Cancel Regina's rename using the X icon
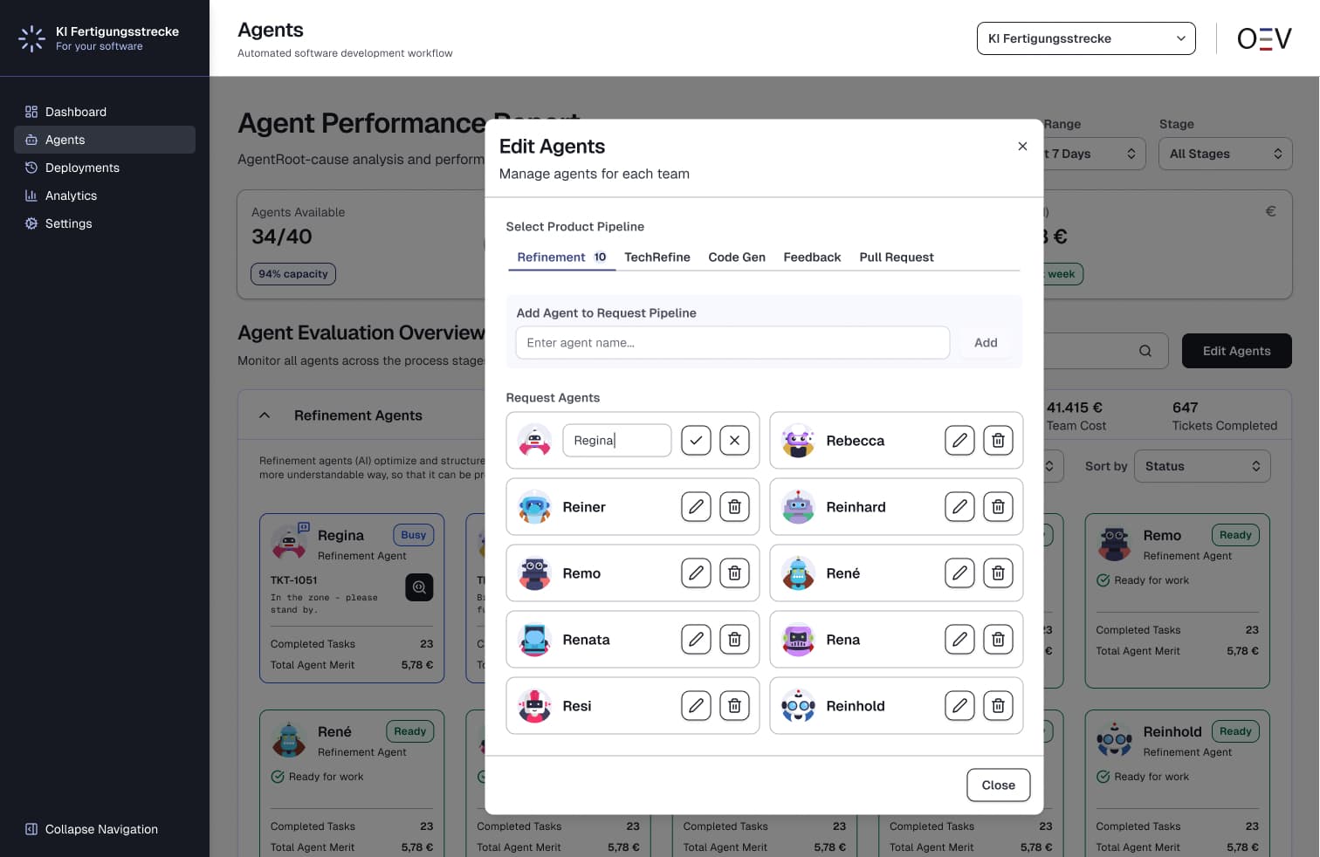This screenshot has height=857, width=1320. tap(734, 440)
